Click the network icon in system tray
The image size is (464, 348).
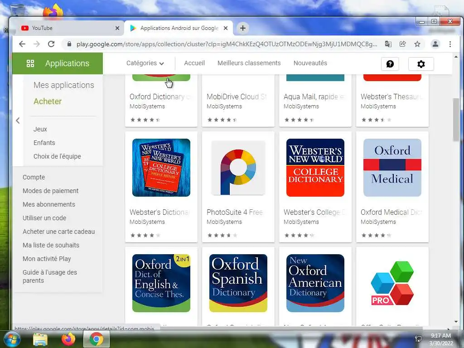coord(418,339)
